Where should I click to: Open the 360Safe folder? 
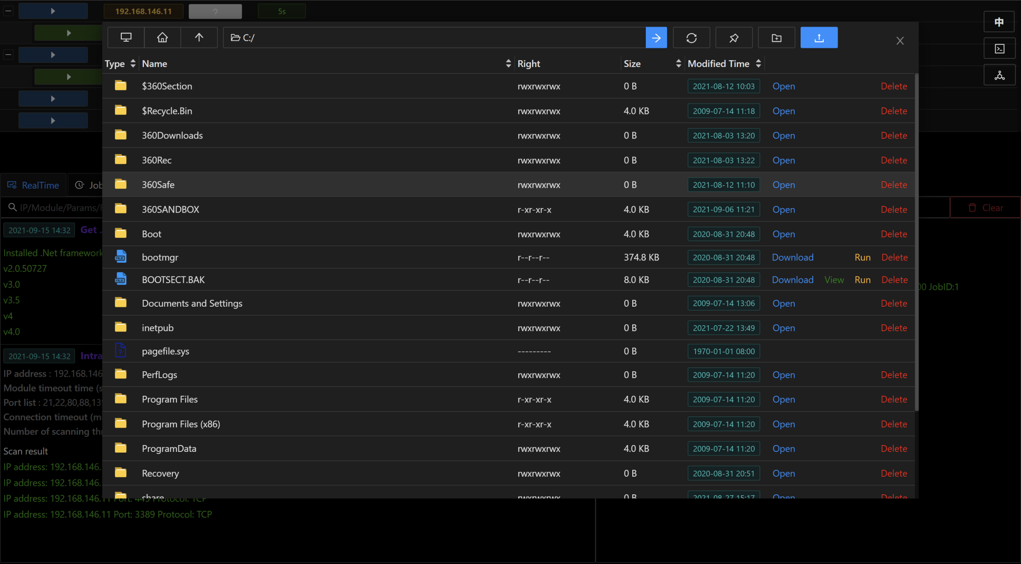tap(783, 185)
